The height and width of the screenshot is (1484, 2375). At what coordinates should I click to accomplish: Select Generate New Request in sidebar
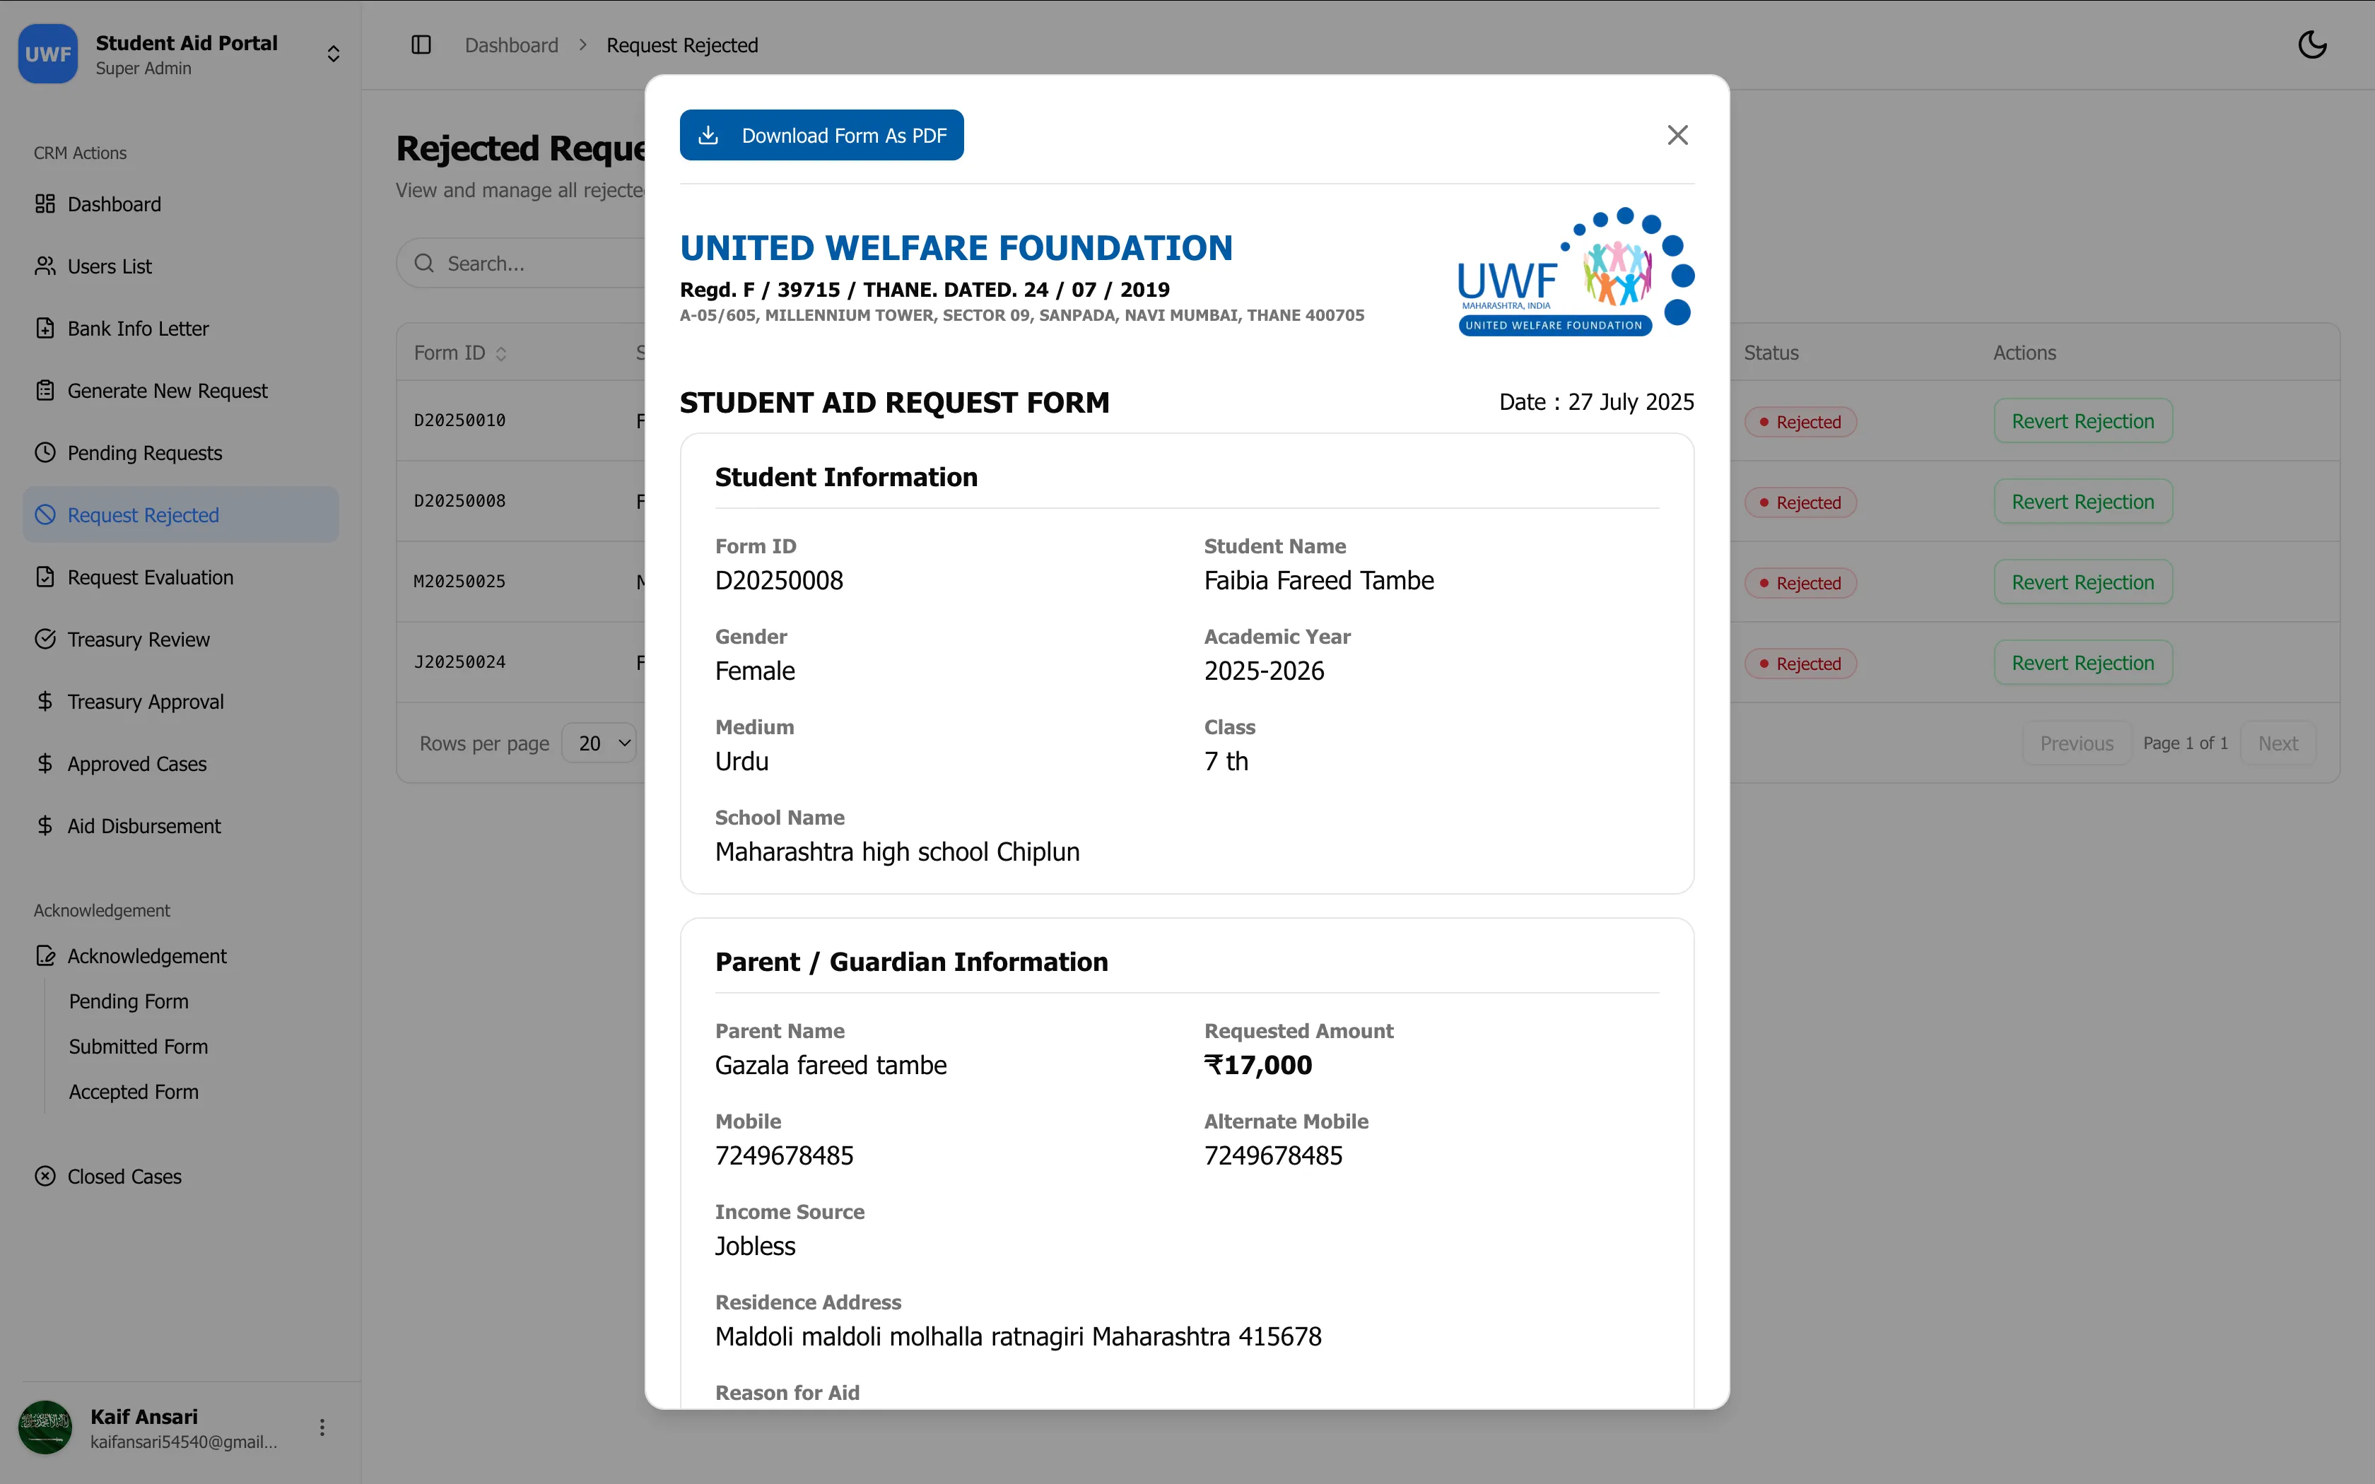pos(180,391)
